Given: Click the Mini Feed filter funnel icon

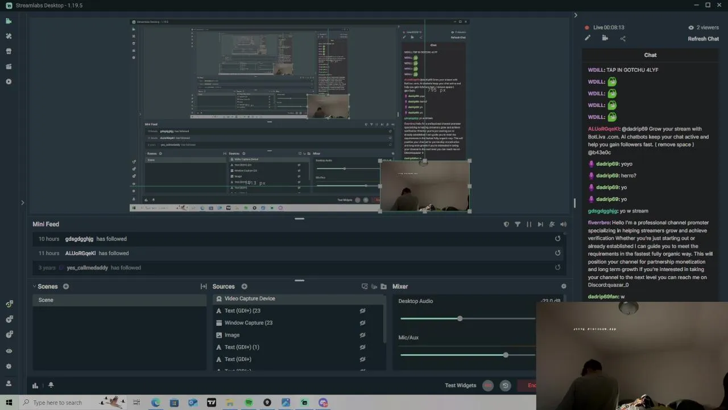Looking at the screenshot, I should [518, 224].
